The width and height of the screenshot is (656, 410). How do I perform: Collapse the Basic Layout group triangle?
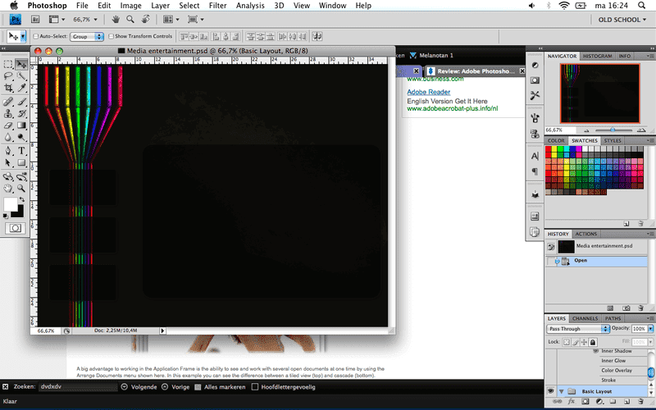pos(561,391)
